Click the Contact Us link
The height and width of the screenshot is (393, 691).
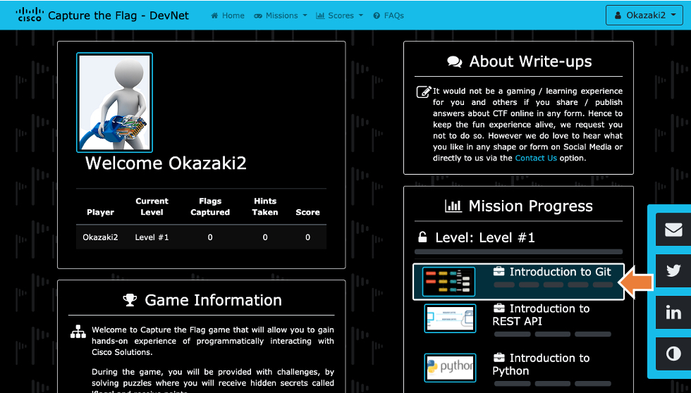(x=536, y=158)
